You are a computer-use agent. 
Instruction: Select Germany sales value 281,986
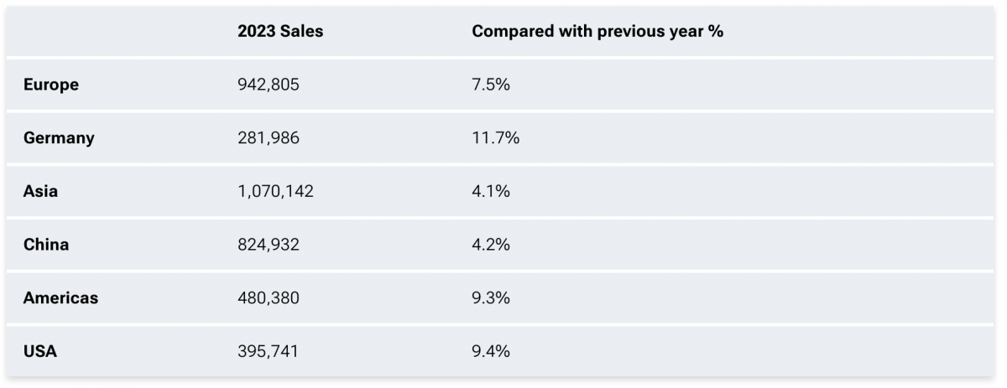(x=269, y=138)
